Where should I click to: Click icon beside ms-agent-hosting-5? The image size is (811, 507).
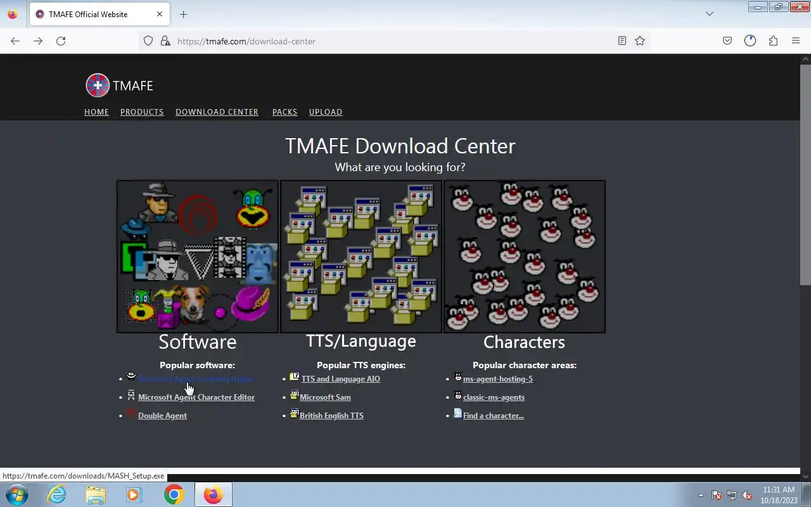coord(458,376)
